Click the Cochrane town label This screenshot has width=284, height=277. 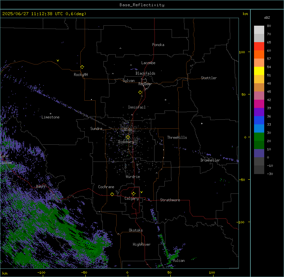point(106,187)
